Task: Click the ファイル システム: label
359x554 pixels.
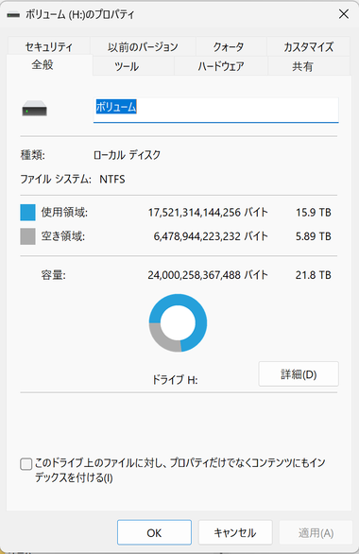Action: (x=56, y=180)
